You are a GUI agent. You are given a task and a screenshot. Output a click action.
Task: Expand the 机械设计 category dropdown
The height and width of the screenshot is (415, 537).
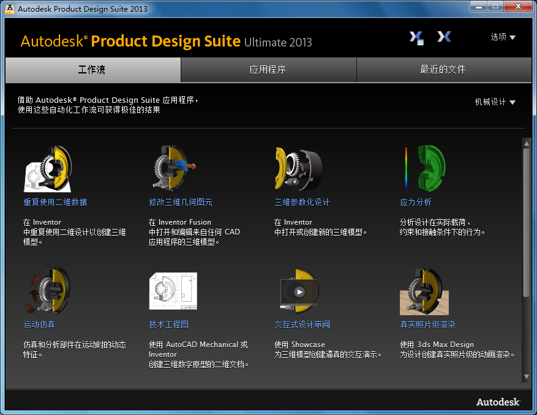point(495,102)
